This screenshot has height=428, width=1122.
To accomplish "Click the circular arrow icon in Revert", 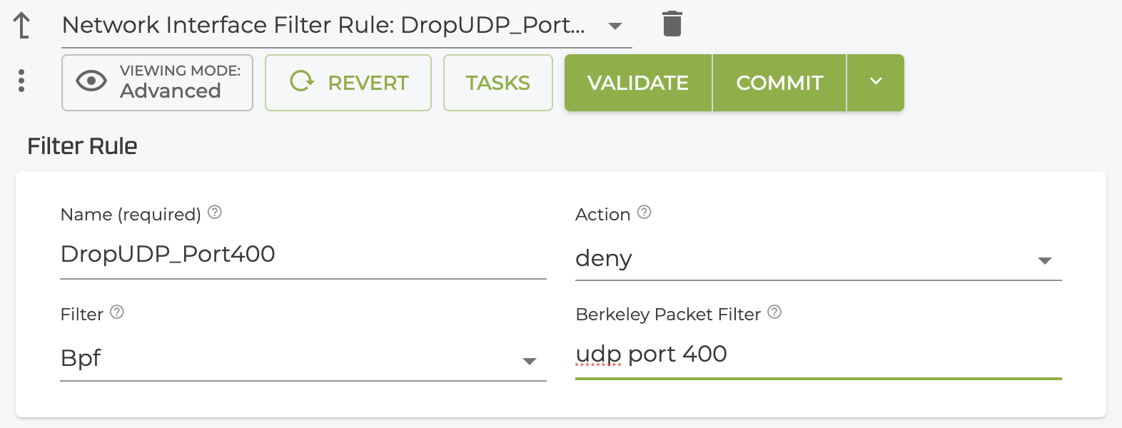I will coord(302,81).
